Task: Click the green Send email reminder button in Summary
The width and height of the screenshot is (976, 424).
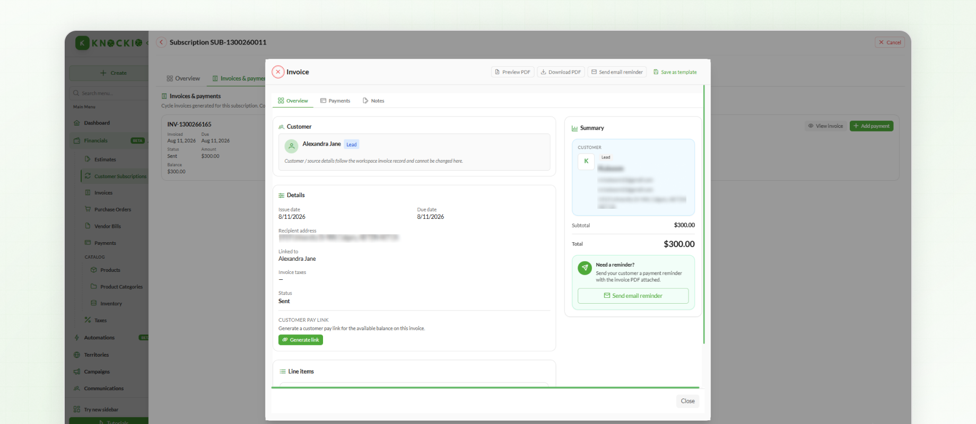Action: (633, 296)
